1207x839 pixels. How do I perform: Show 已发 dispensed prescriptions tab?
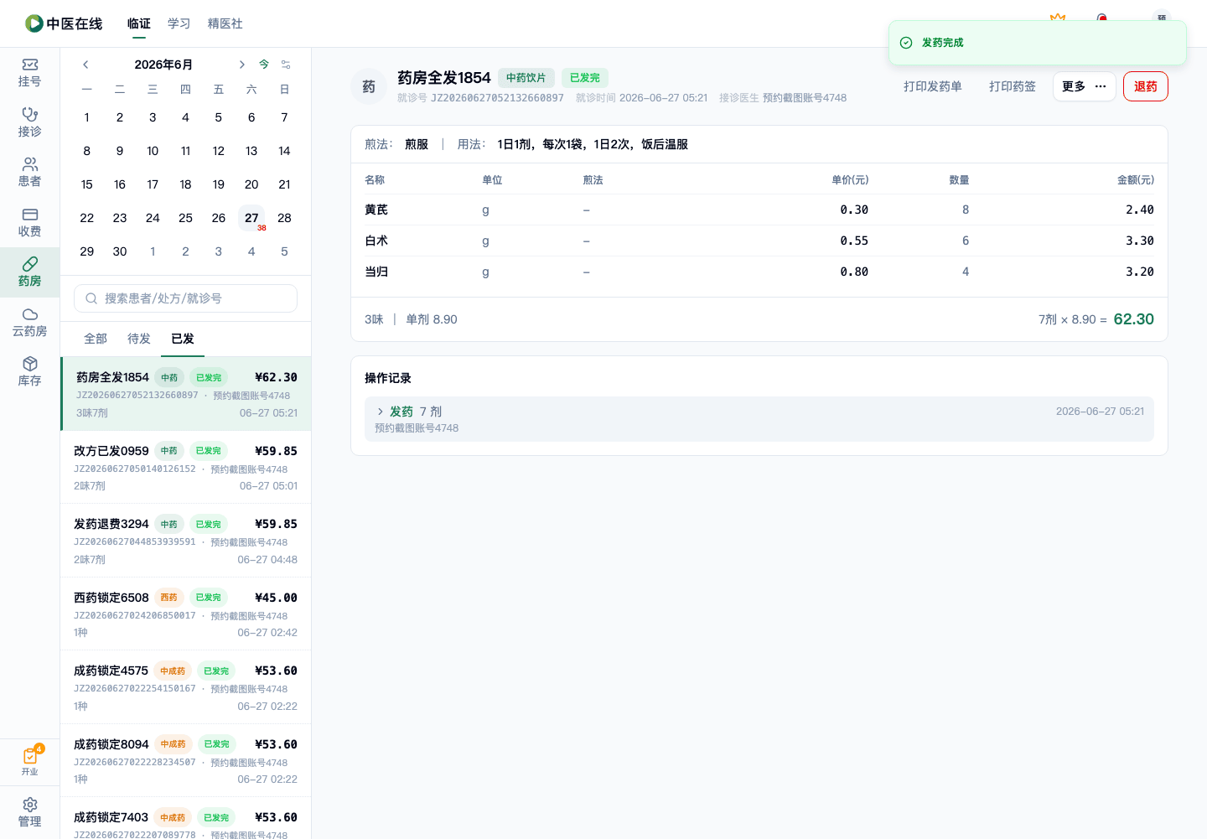pos(183,339)
